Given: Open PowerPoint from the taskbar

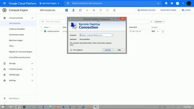Looking at the screenshot, I should tap(57, 107).
